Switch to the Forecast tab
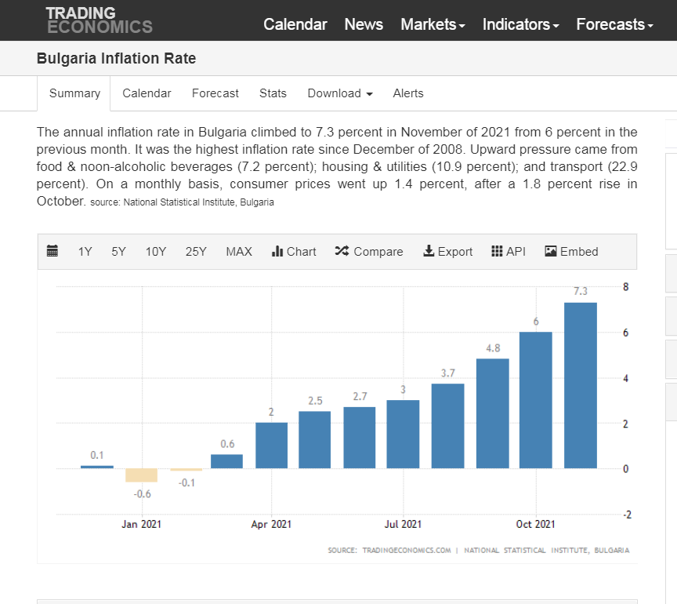This screenshot has width=677, height=604. coord(215,93)
